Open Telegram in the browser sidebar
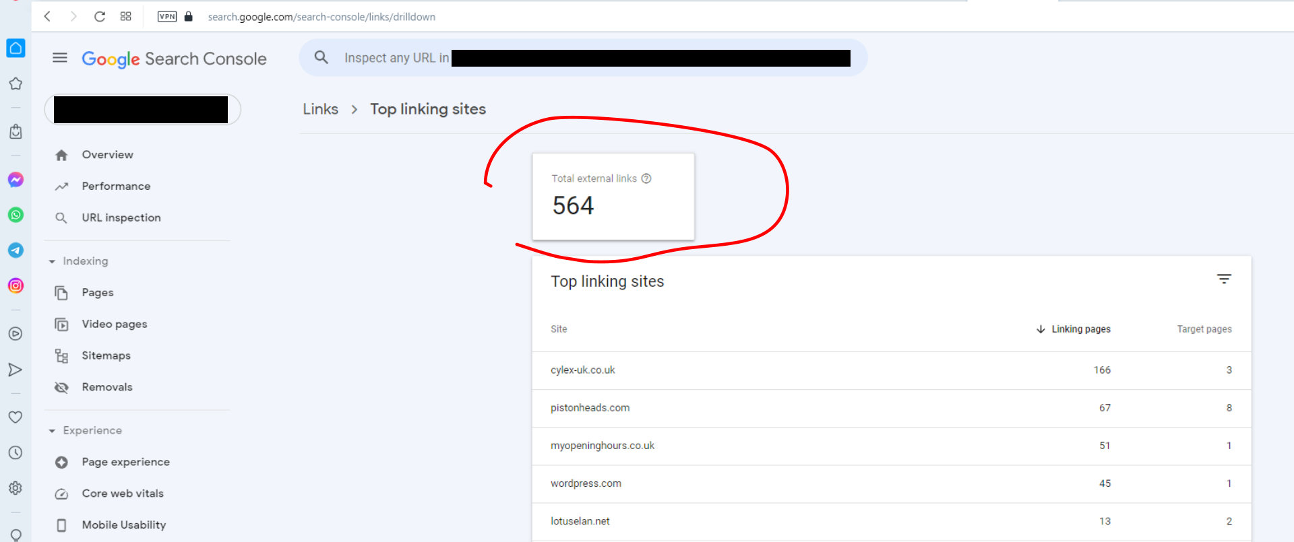Image resolution: width=1294 pixels, height=542 pixels. tap(16, 250)
